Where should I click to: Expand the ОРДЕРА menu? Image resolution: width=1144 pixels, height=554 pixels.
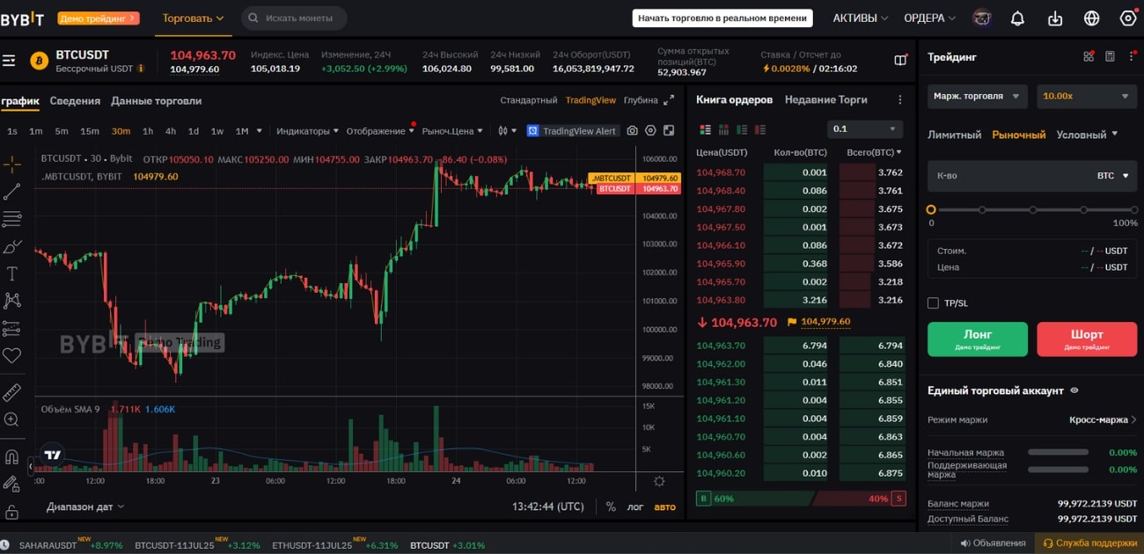coord(929,18)
